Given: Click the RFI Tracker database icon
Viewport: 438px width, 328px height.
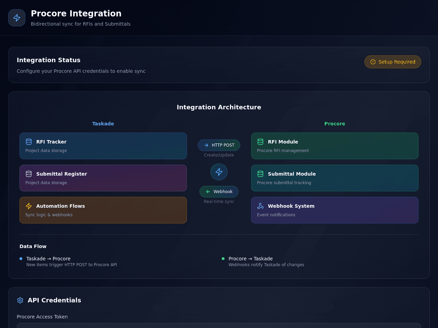Looking at the screenshot, I should (x=29, y=142).
